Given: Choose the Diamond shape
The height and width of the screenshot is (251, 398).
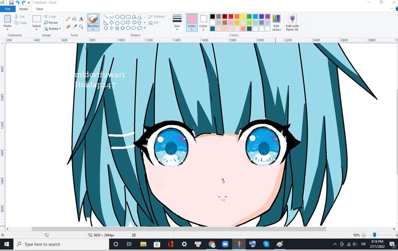Looking at the screenshot, I should coord(112,23).
